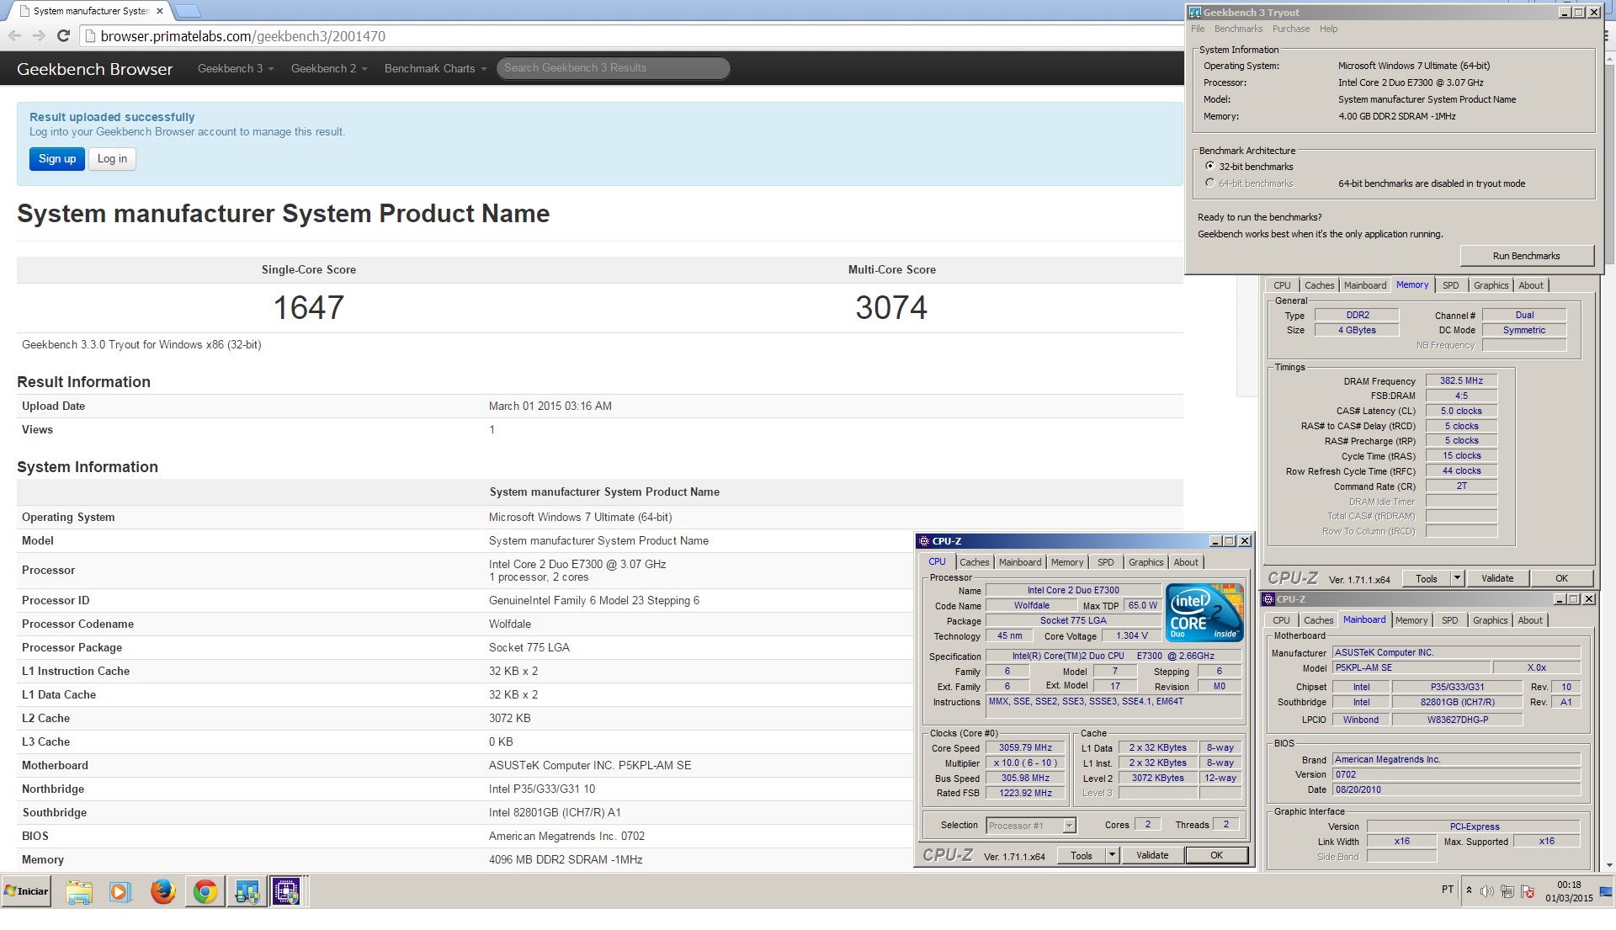Click the Log in button

[x=112, y=158]
